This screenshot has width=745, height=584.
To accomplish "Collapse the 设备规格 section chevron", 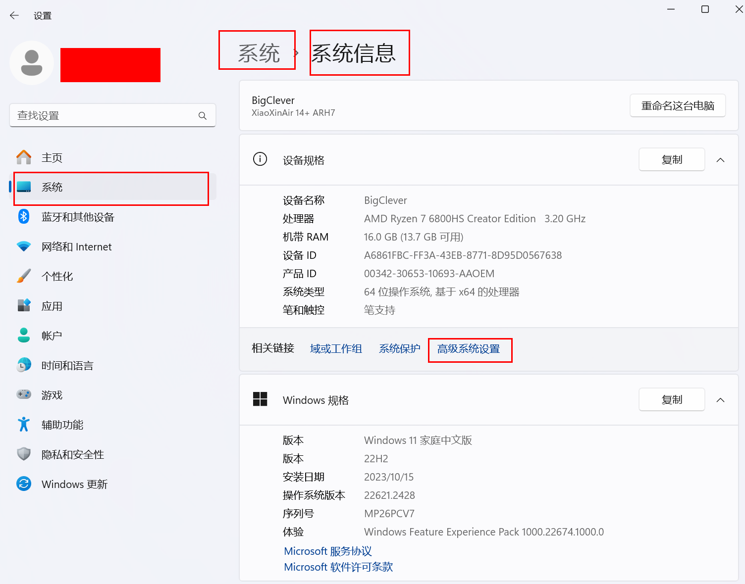I will (x=720, y=160).
